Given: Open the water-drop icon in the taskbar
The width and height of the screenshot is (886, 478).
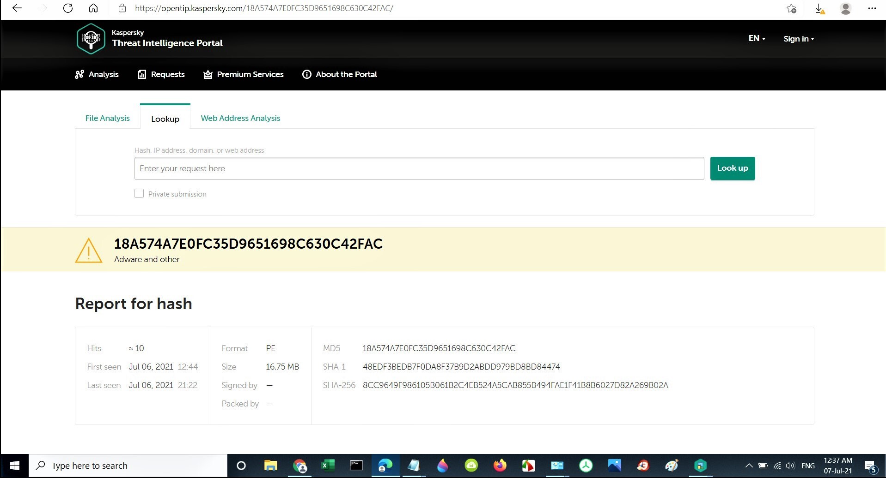Looking at the screenshot, I should pos(442,466).
